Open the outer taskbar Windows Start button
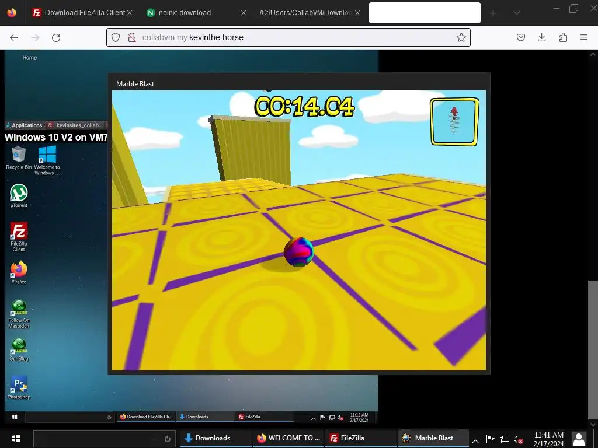The image size is (598, 448). (16, 438)
